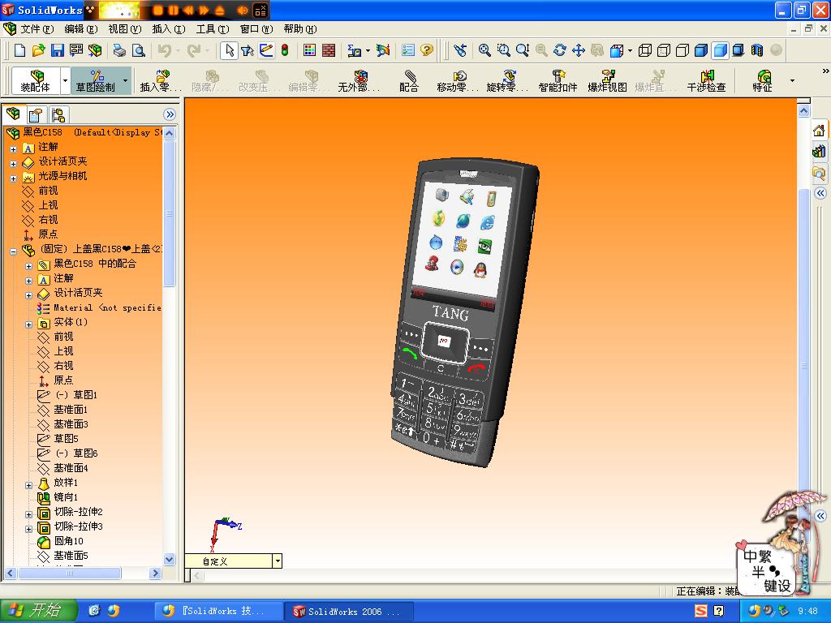Open the 视图(V) menu
Viewport: 831px width, 623px height.
(x=125, y=29)
